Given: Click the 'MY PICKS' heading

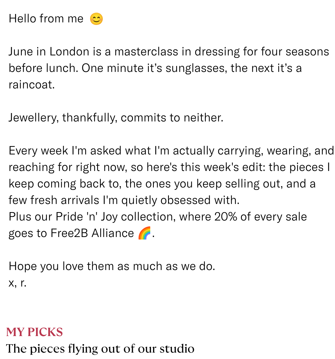Looking at the screenshot, I should (x=35, y=332).
